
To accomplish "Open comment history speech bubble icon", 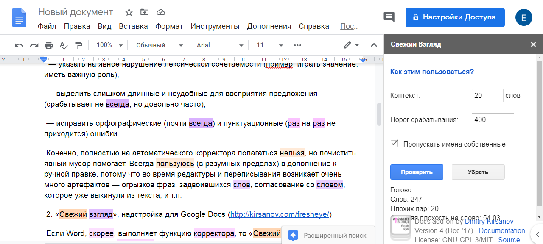I will click(389, 17).
